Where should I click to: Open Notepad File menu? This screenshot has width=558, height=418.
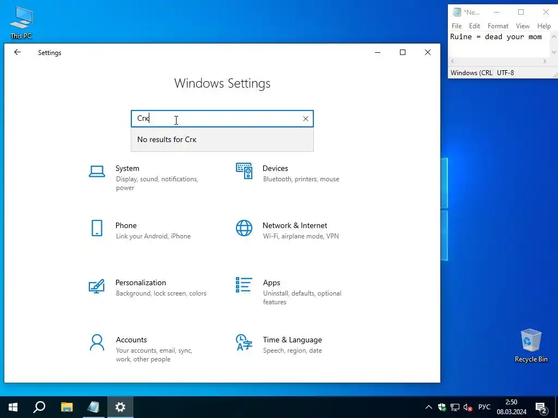(x=457, y=26)
